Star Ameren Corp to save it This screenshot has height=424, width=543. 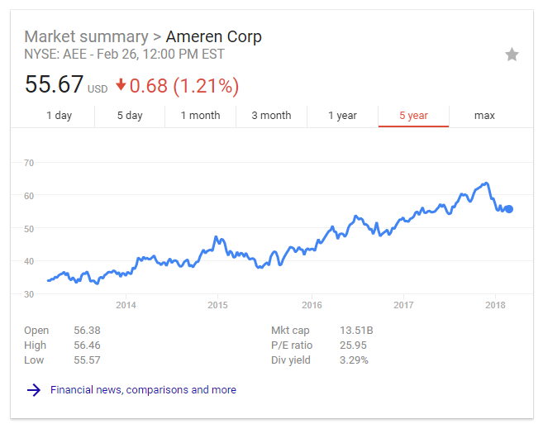pos(512,55)
